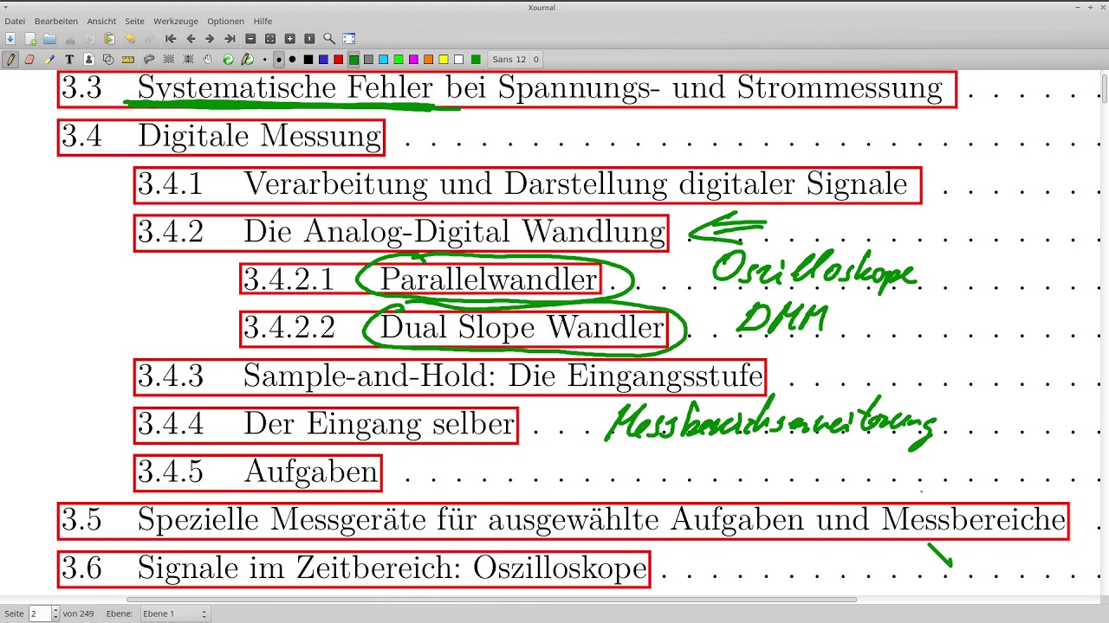
Task: Fit page width zoom icon
Action: [270, 39]
